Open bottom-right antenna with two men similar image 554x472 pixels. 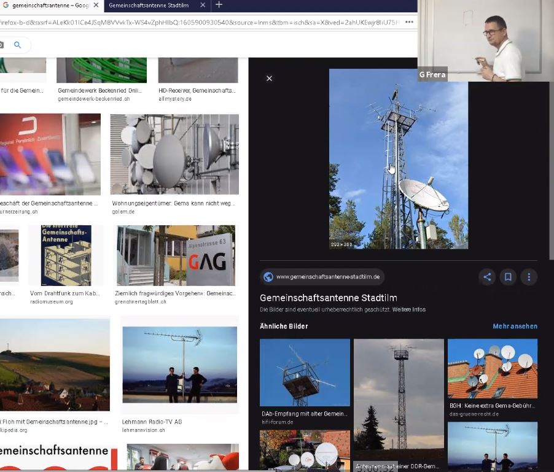(493, 446)
